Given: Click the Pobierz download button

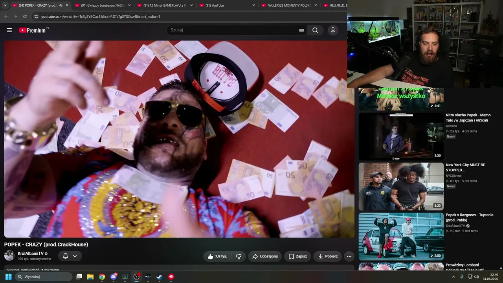Looking at the screenshot, I should pos(328,256).
